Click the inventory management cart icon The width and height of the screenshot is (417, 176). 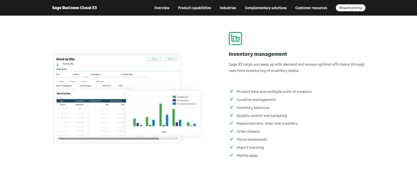click(235, 39)
